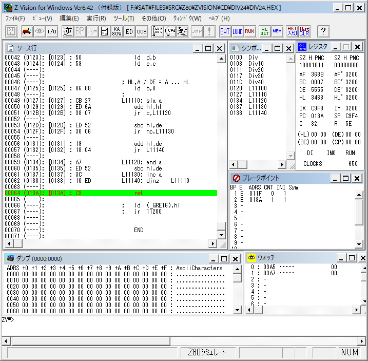
Task: Click the AF register value 368B
Action: [317, 74]
